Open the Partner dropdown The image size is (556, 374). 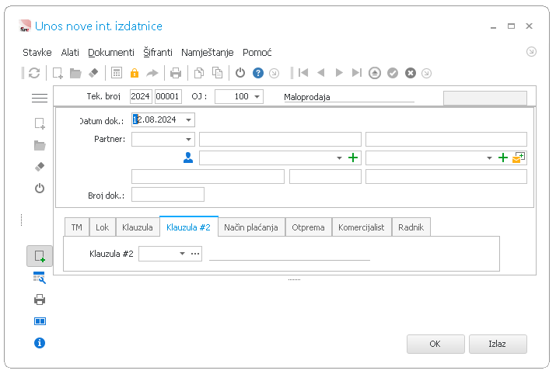189,140
